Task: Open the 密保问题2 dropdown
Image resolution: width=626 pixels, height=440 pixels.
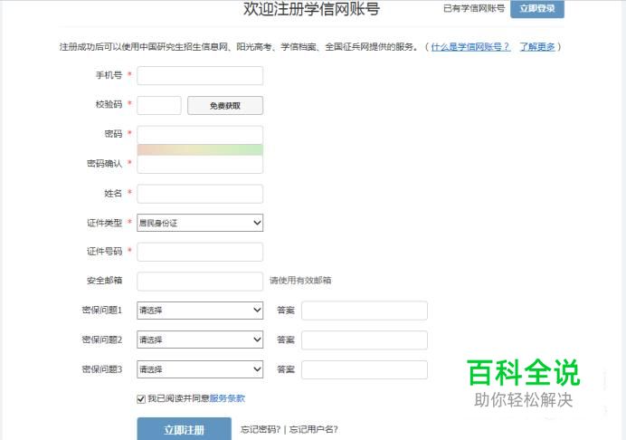Action: click(x=200, y=340)
